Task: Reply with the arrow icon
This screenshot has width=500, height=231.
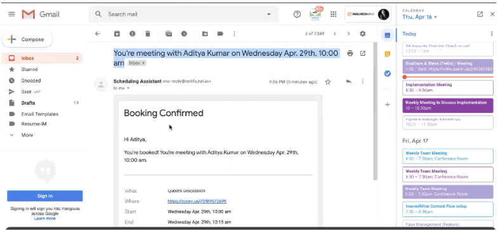Action: click(x=348, y=82)
